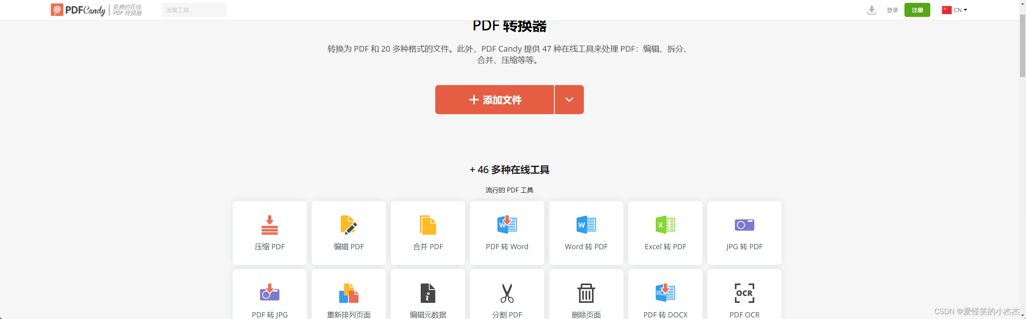Open the PDF 转 JPG icon
The width and height of the screenshot is (1026, 319).
coord(270,292)
